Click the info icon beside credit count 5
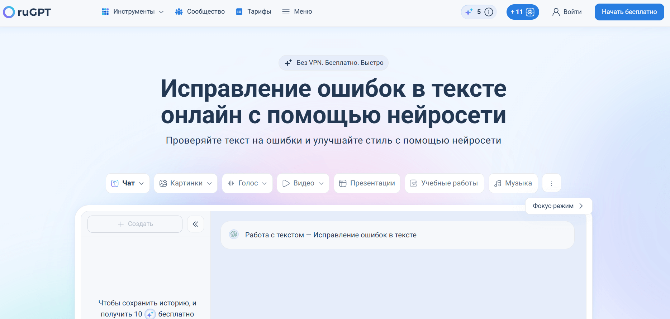The height and width of the screenshot is (319, 670). coord(489,12)
